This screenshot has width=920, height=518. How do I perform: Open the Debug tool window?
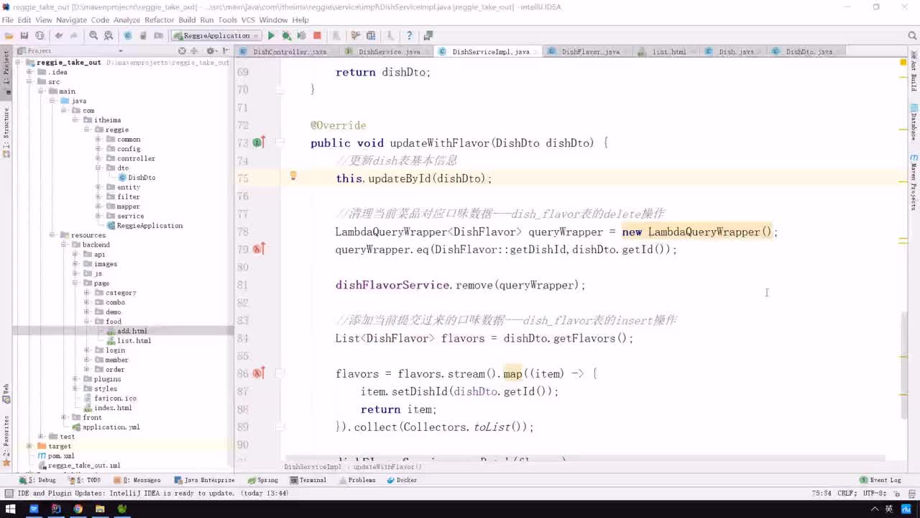point(37,480)
